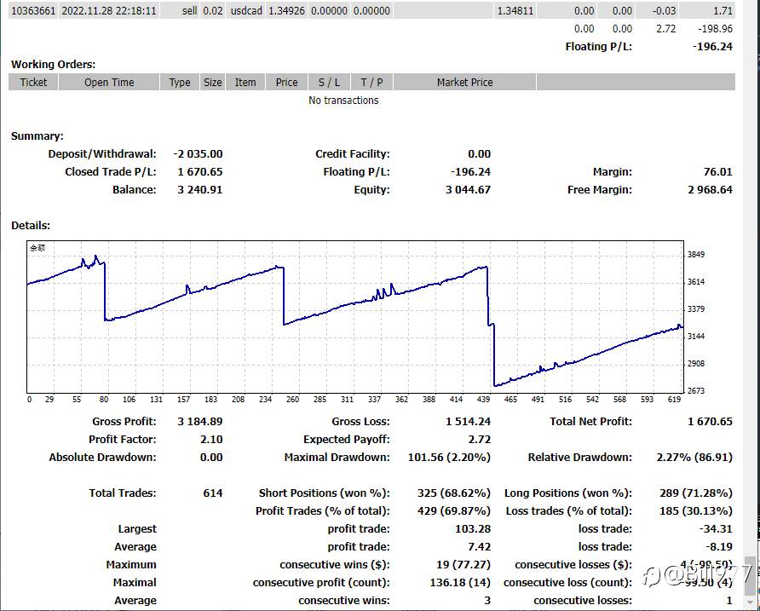Click the balance chart label in the corner

pos(37,248)
